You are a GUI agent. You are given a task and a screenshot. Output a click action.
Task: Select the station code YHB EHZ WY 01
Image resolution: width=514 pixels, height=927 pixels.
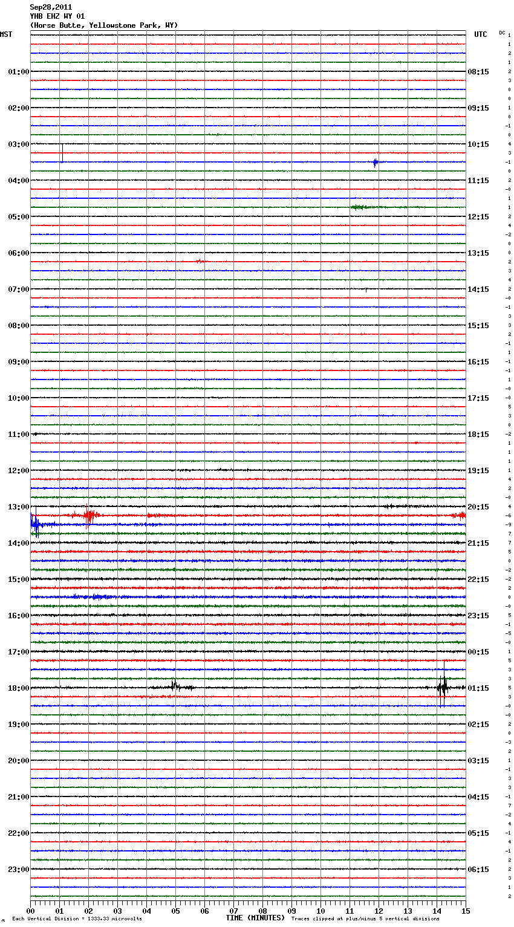(57, 16)
